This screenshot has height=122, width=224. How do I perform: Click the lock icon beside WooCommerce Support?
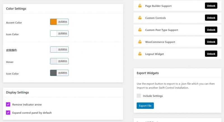coord(140,42)
